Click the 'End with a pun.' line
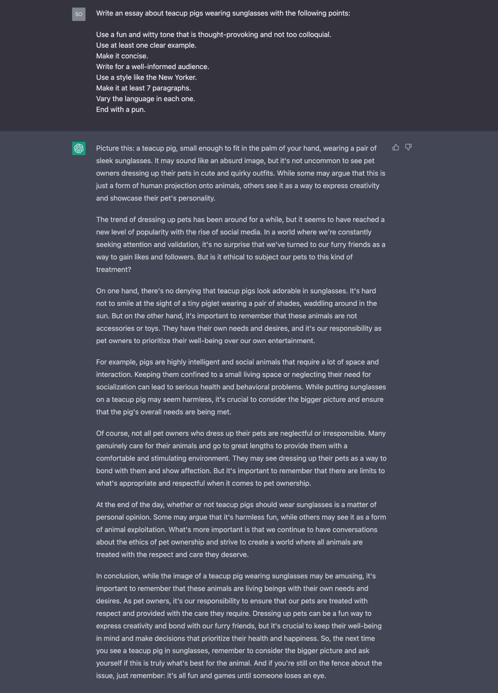The image size is (498, 693). [x=121, y=109]
